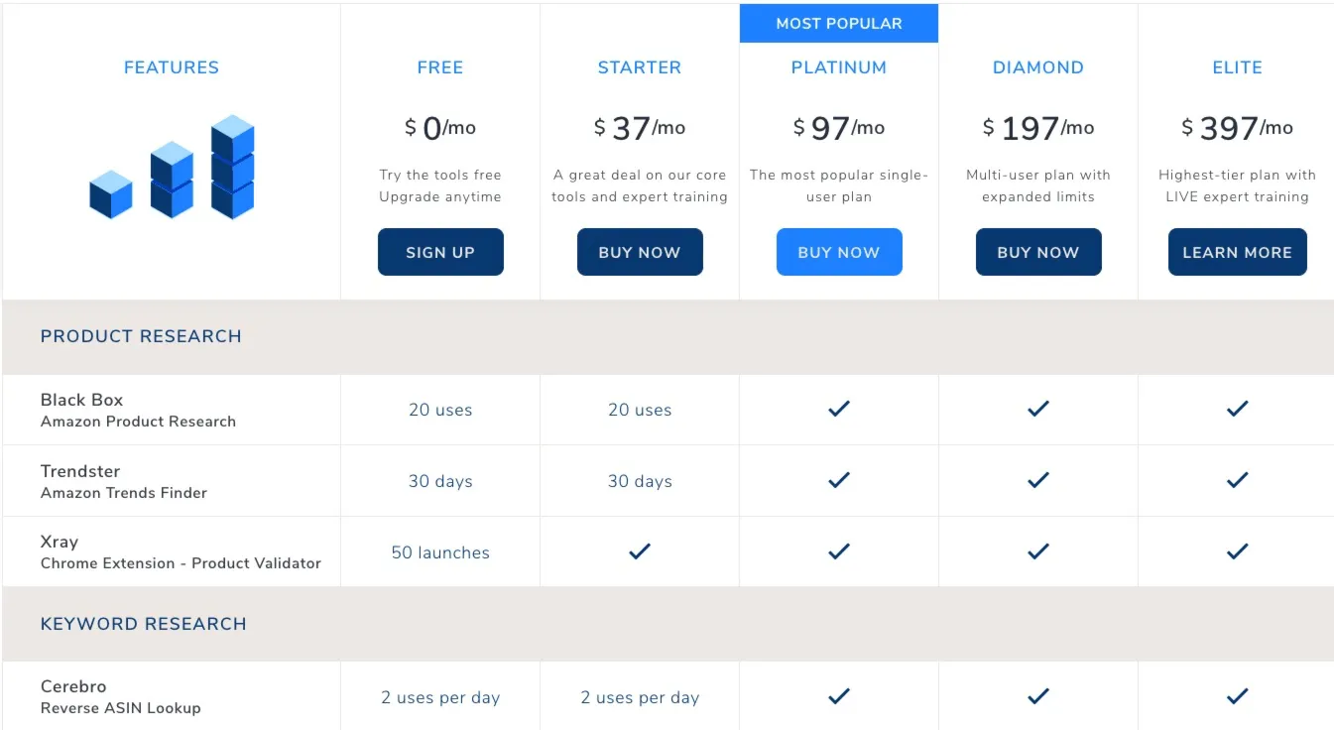This screenshot has height=730, width=1334.
Task: Hit BUY NOW under Diamond plan
Action: point(1038,252)
